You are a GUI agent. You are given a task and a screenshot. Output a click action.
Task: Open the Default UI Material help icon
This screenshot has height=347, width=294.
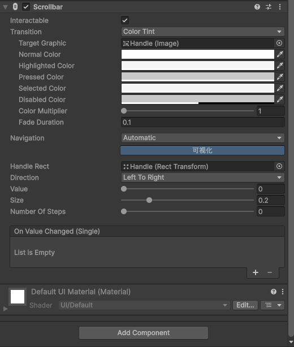(x=274, y=292)
